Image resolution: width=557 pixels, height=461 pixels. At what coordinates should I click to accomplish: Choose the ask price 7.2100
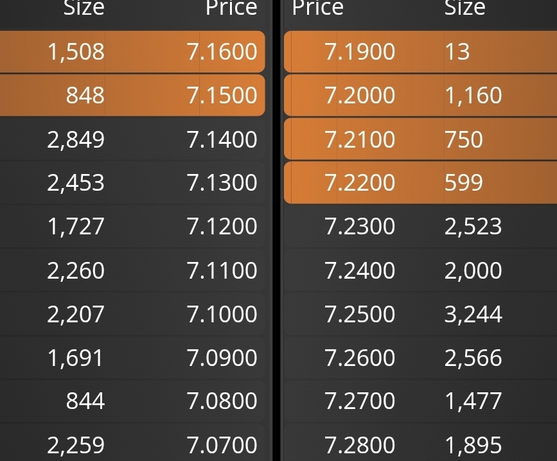click(x=360, y=139)
